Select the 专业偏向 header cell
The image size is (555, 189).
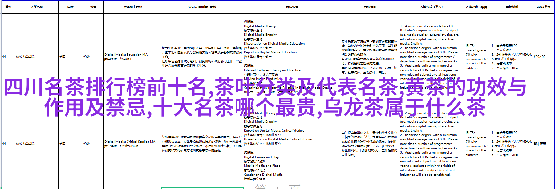[x=370, y=7]
